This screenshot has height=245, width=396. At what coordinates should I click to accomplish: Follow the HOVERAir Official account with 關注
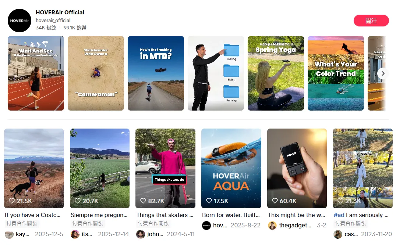[371, 21]
